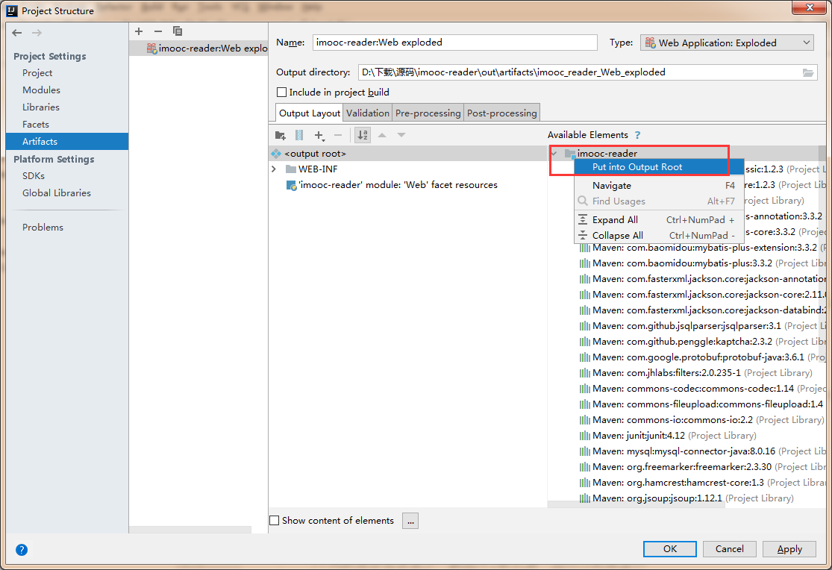This screenshot has width=832, height=570.
Task: Switch to the Validation tab
Action: [x=368, y=113]
